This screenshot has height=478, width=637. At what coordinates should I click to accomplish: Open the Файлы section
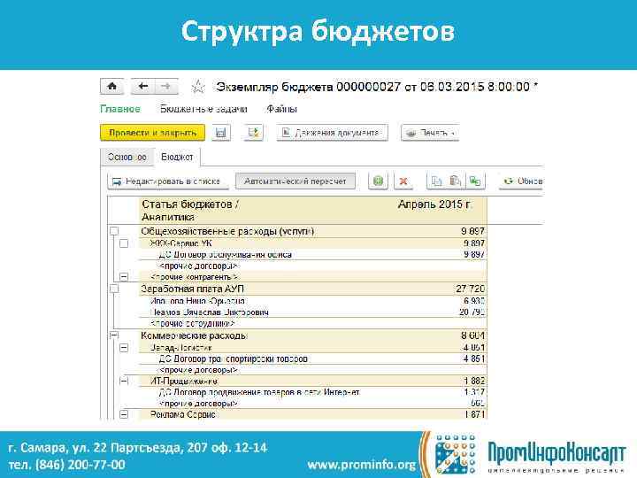point(282,109)
